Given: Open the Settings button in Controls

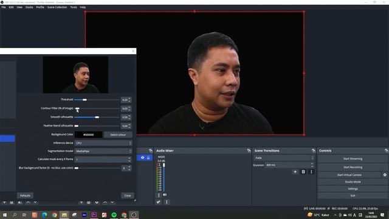Looking at the screenshot, I should click(353, 189).
